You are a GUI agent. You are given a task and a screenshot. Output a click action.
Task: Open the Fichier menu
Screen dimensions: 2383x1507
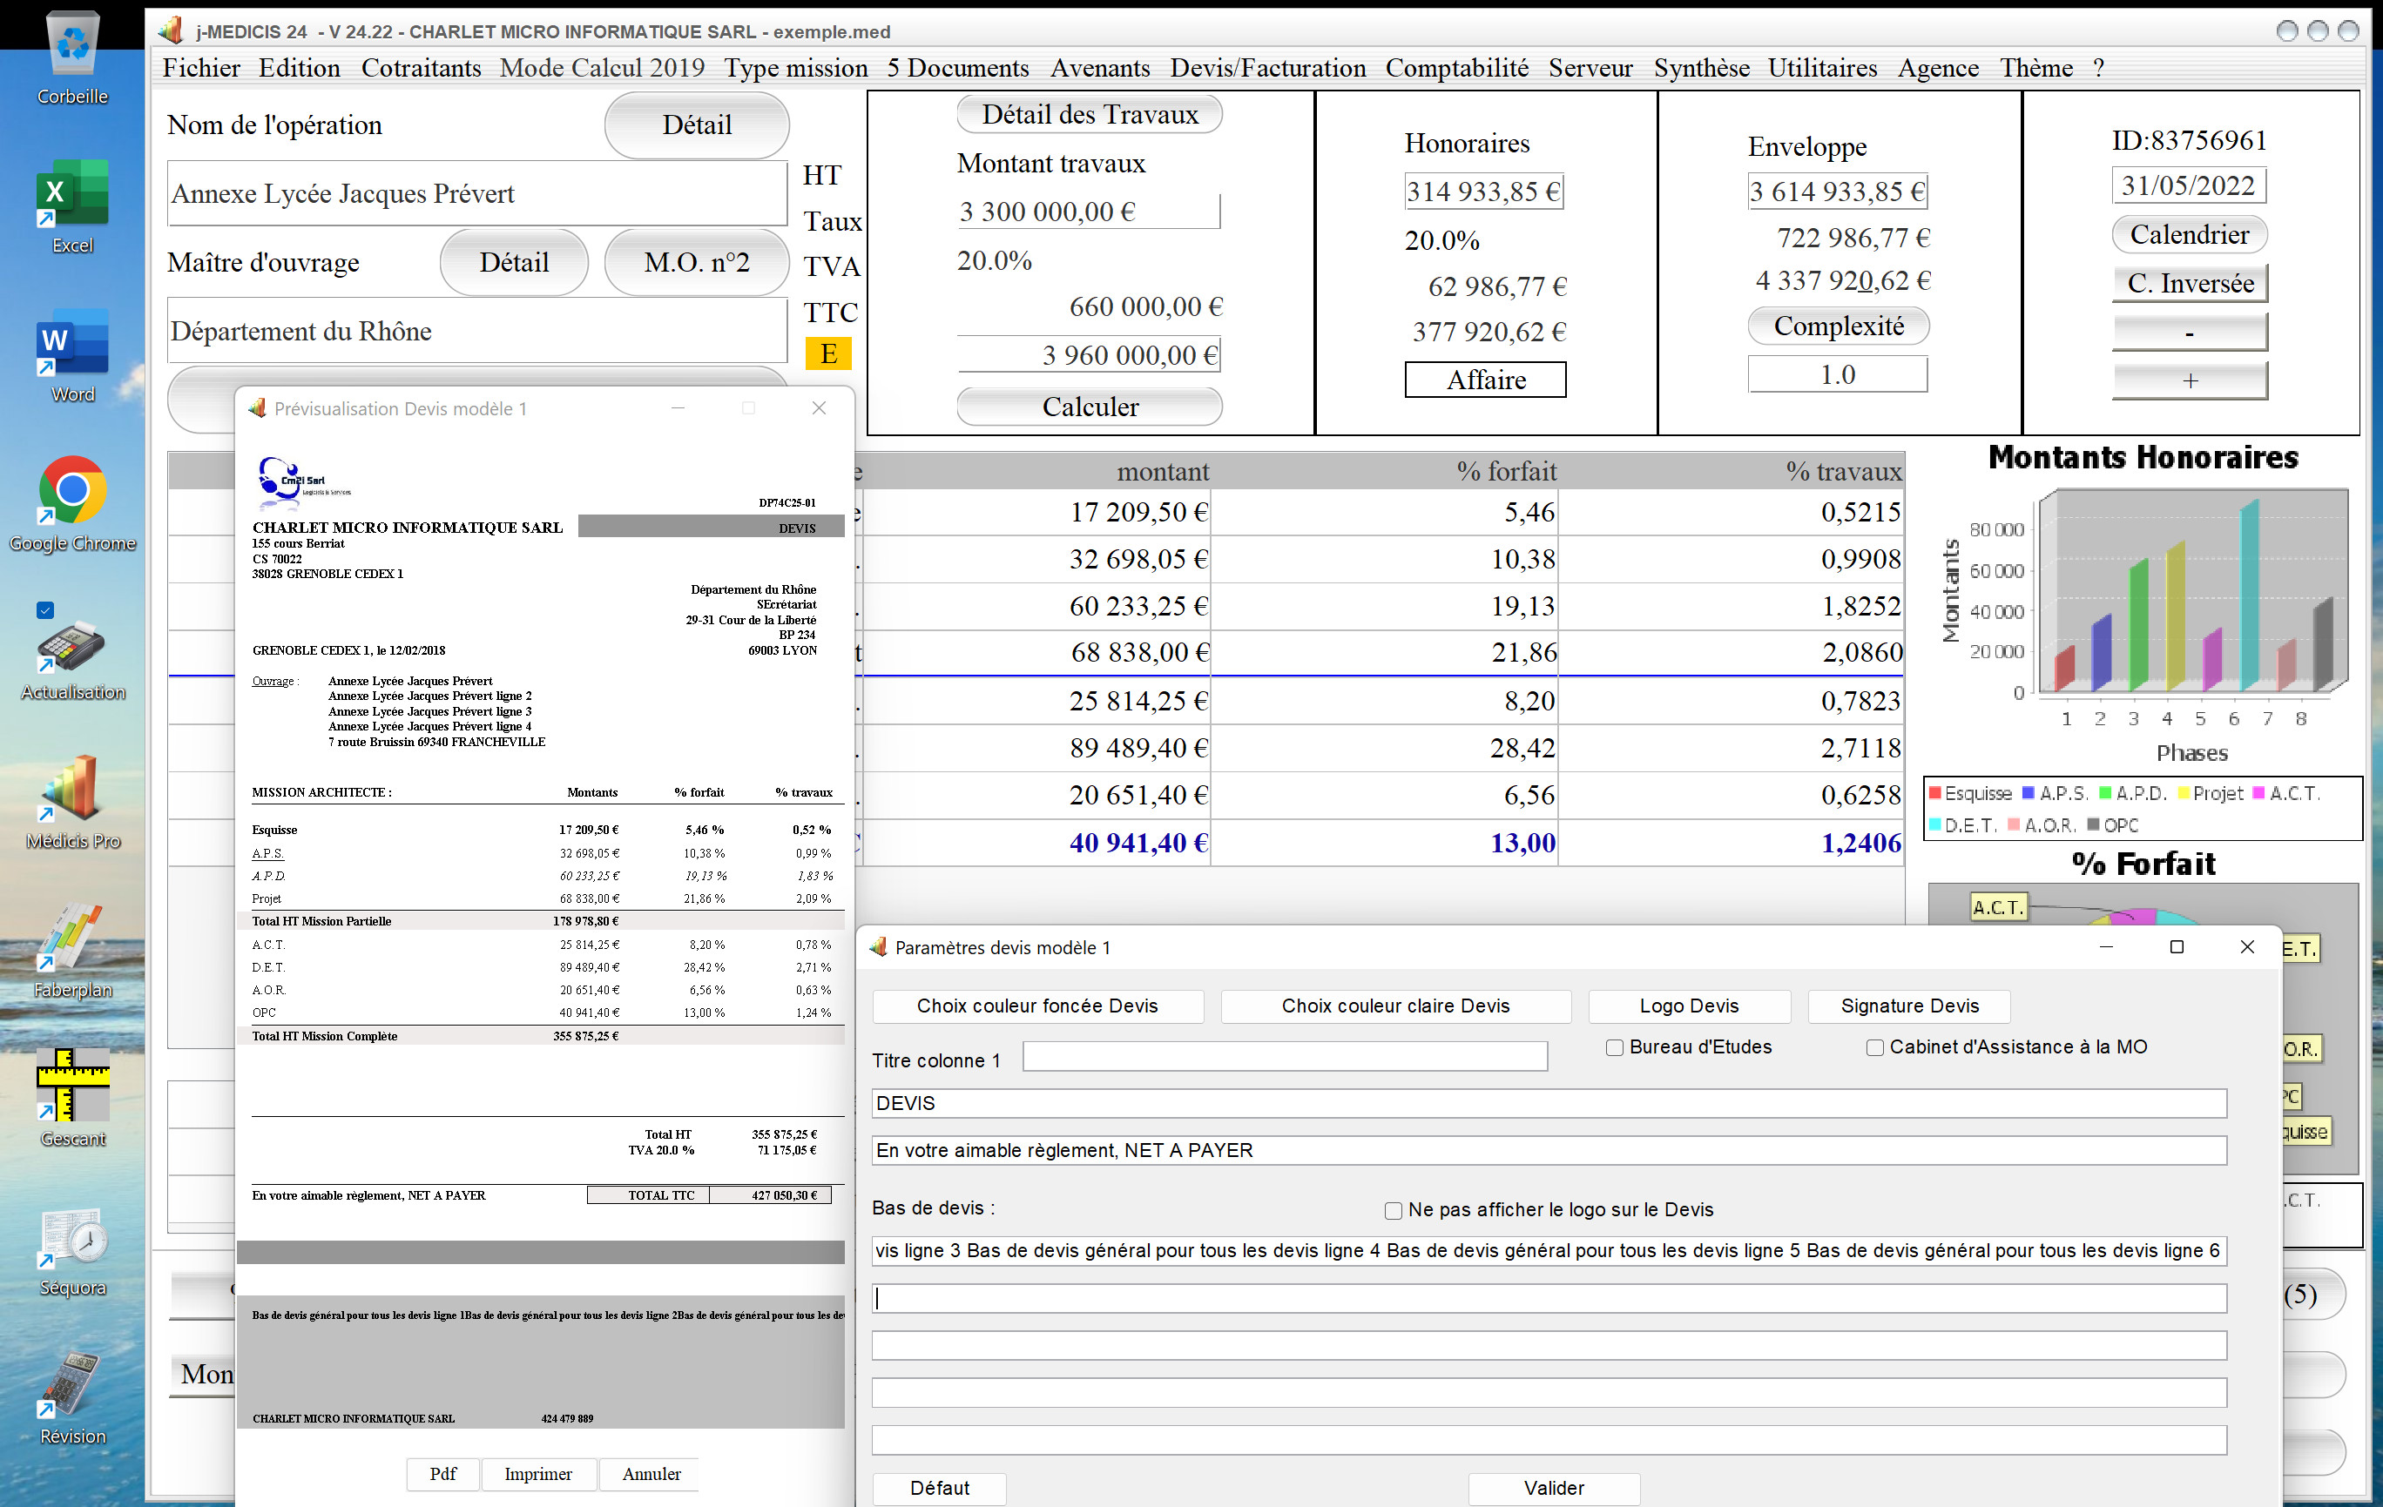tap(201, 67)
